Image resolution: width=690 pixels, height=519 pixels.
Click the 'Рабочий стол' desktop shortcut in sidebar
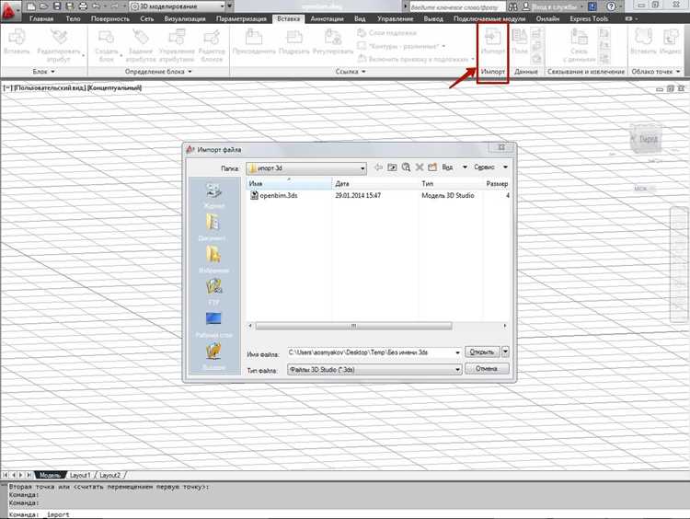point(213,325)
